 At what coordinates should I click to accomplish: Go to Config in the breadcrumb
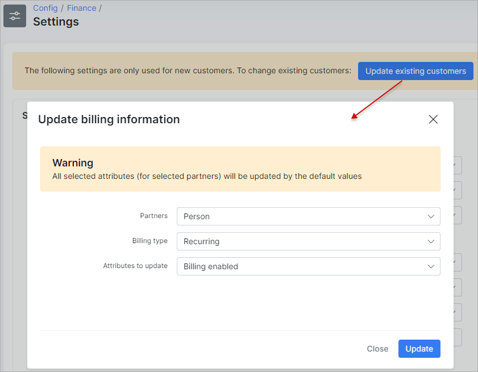(45, 9)
